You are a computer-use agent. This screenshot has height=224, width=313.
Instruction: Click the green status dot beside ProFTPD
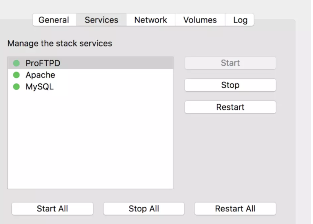(16, 63)
